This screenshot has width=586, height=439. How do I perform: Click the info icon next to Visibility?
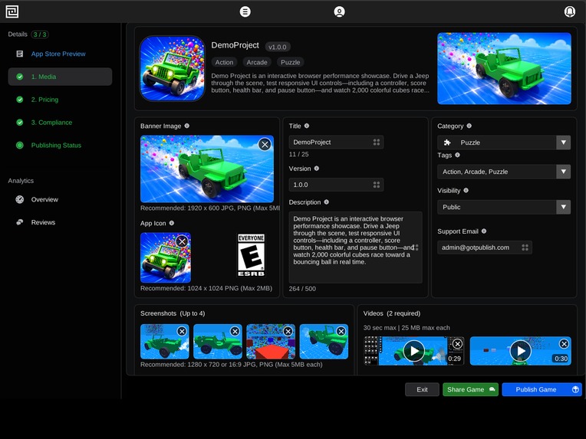pos(466,190)
